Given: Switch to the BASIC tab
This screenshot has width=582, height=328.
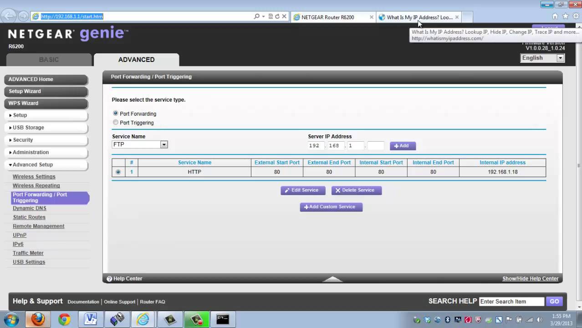Looking at the screenshot, I should [x=49, y=60].
